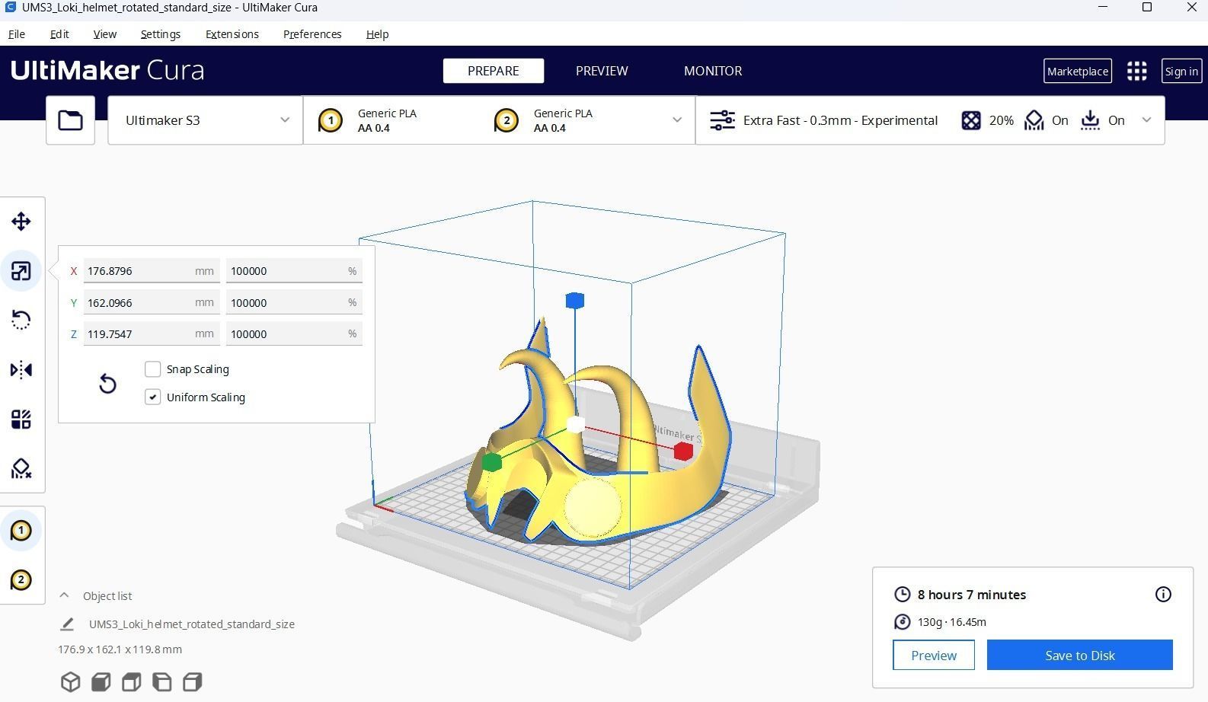Click Save to Disk
Screen dimensions: 1208x702
pyautogui.click(x=1080, y=656)
